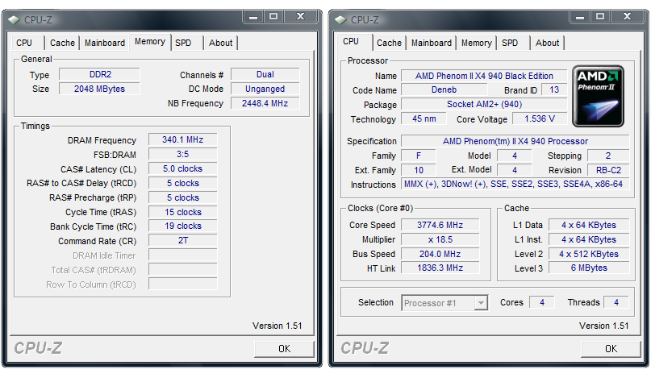Click the Deneb code name value
The width and height of the screenshot is (651, 382).
(444, 90)
